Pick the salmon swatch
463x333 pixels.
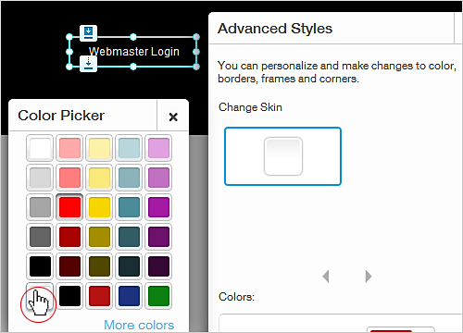[x=69, y=178]
